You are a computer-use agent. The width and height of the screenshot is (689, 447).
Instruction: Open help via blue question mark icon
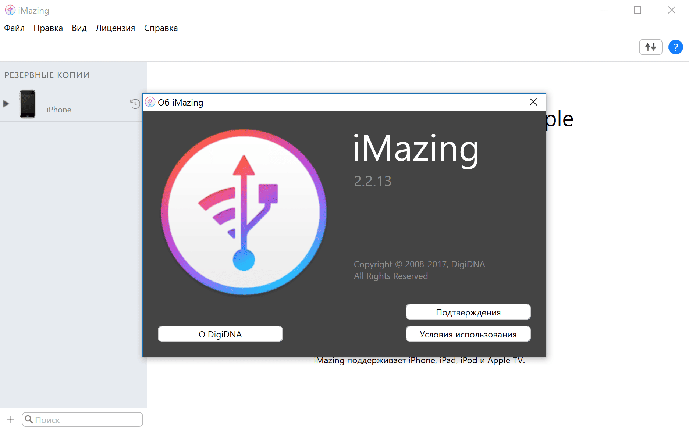[675, 47]
